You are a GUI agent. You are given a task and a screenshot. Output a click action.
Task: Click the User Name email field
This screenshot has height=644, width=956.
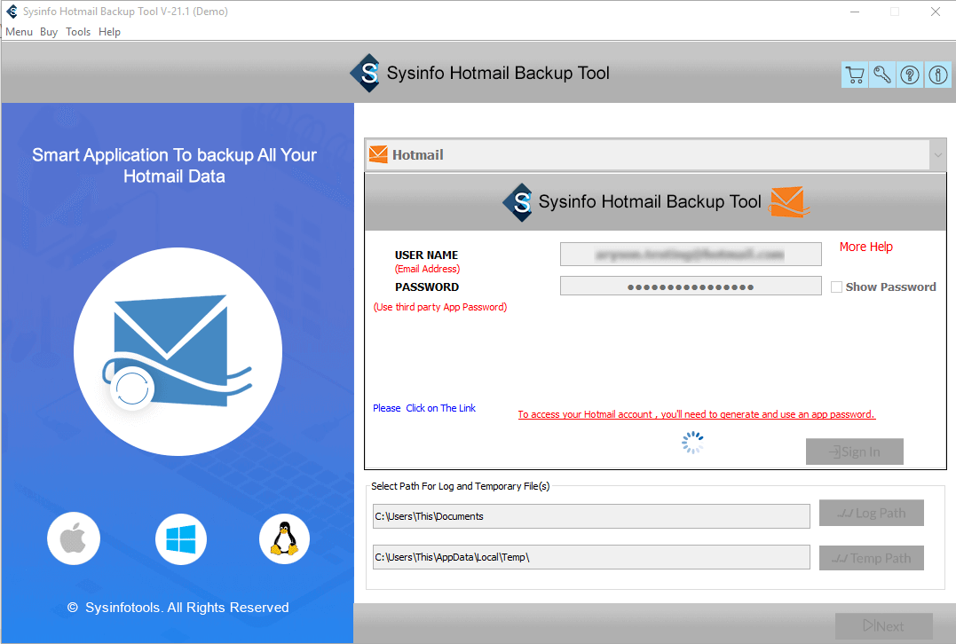coord(691,254)
